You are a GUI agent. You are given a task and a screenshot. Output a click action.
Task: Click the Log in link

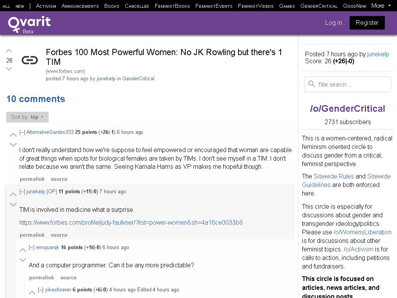(x=333, y=23)
